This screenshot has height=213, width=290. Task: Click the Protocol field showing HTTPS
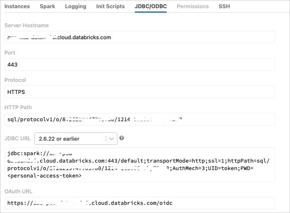point(140,92)
